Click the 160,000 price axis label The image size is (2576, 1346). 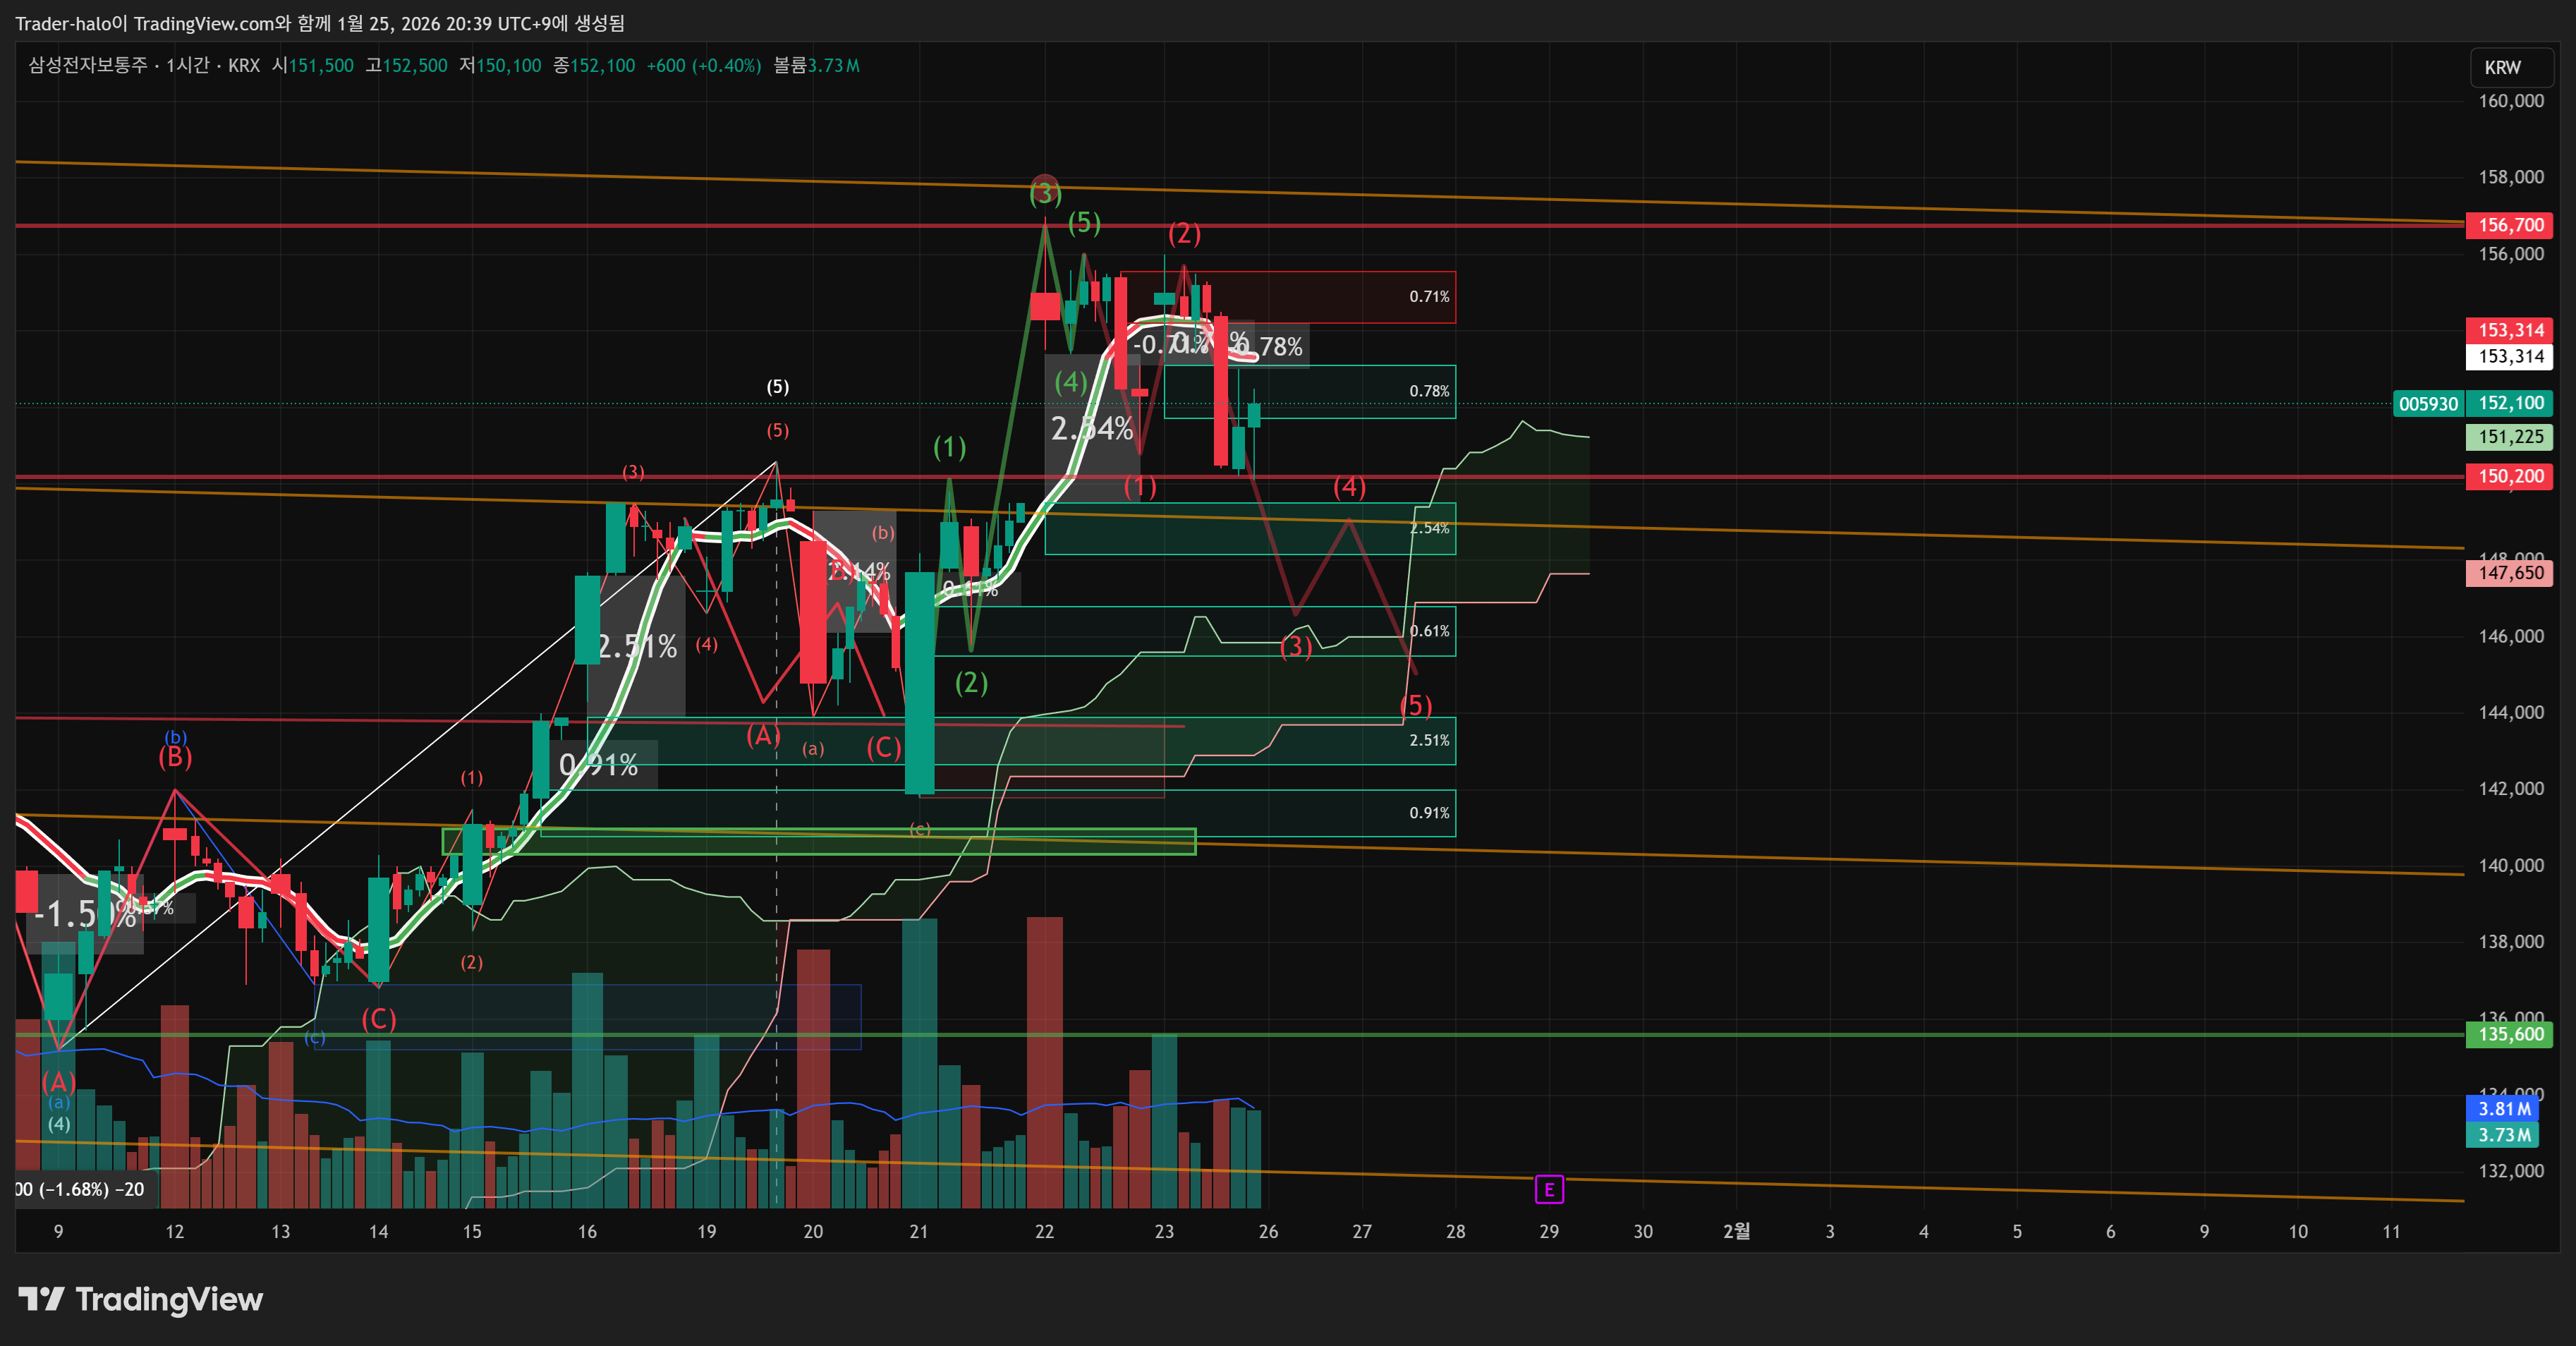pyautogui.click(x=2511, y=101)
